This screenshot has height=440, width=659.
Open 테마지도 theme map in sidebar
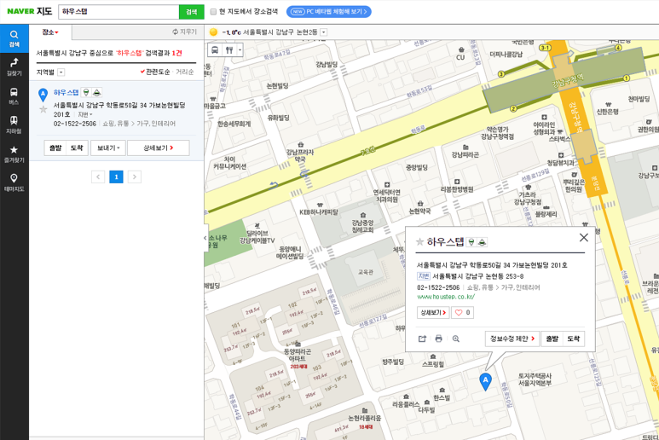point(14,183)
